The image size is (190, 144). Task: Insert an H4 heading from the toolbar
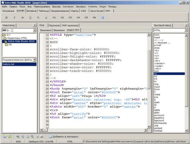coord(78,18)
